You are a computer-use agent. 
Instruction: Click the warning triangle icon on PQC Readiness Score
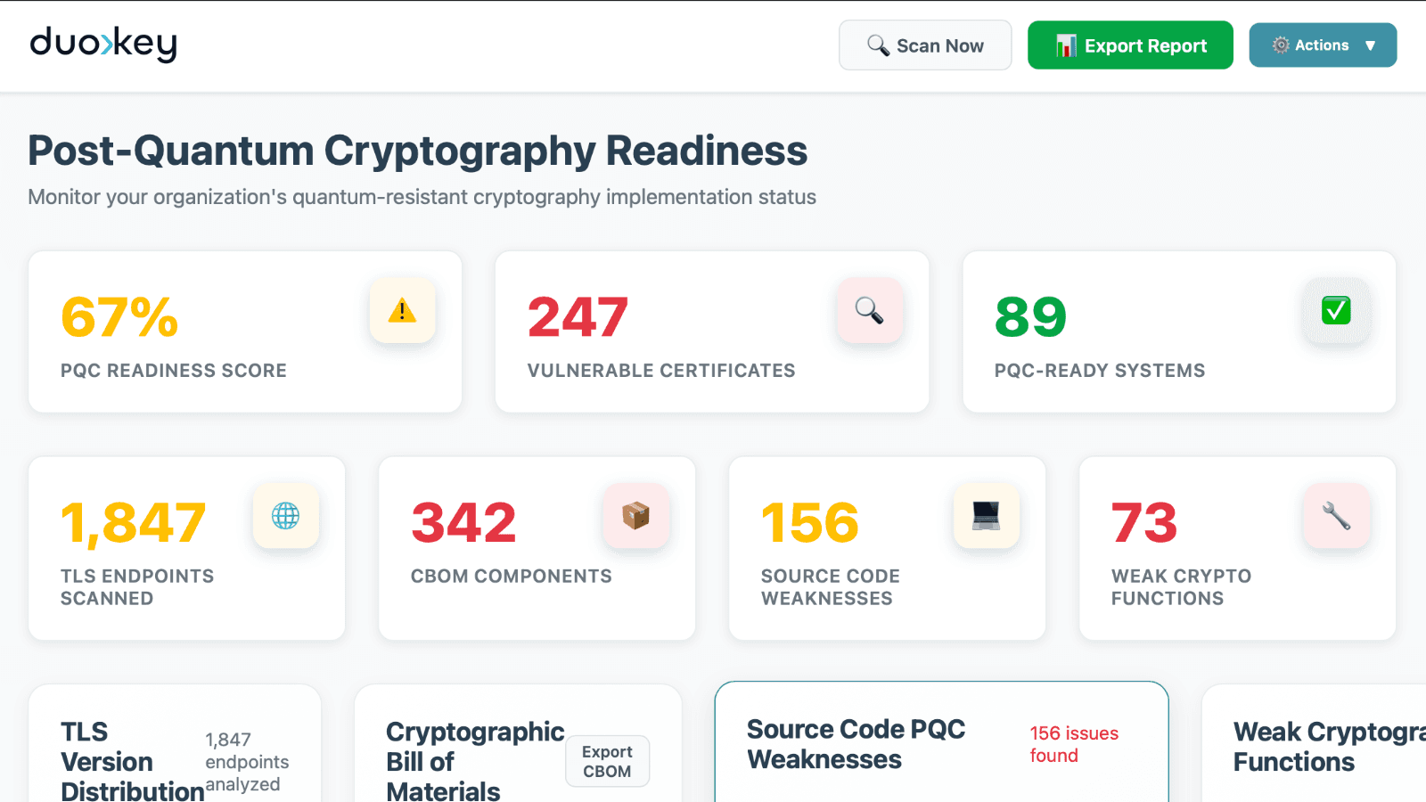[402, 311]
